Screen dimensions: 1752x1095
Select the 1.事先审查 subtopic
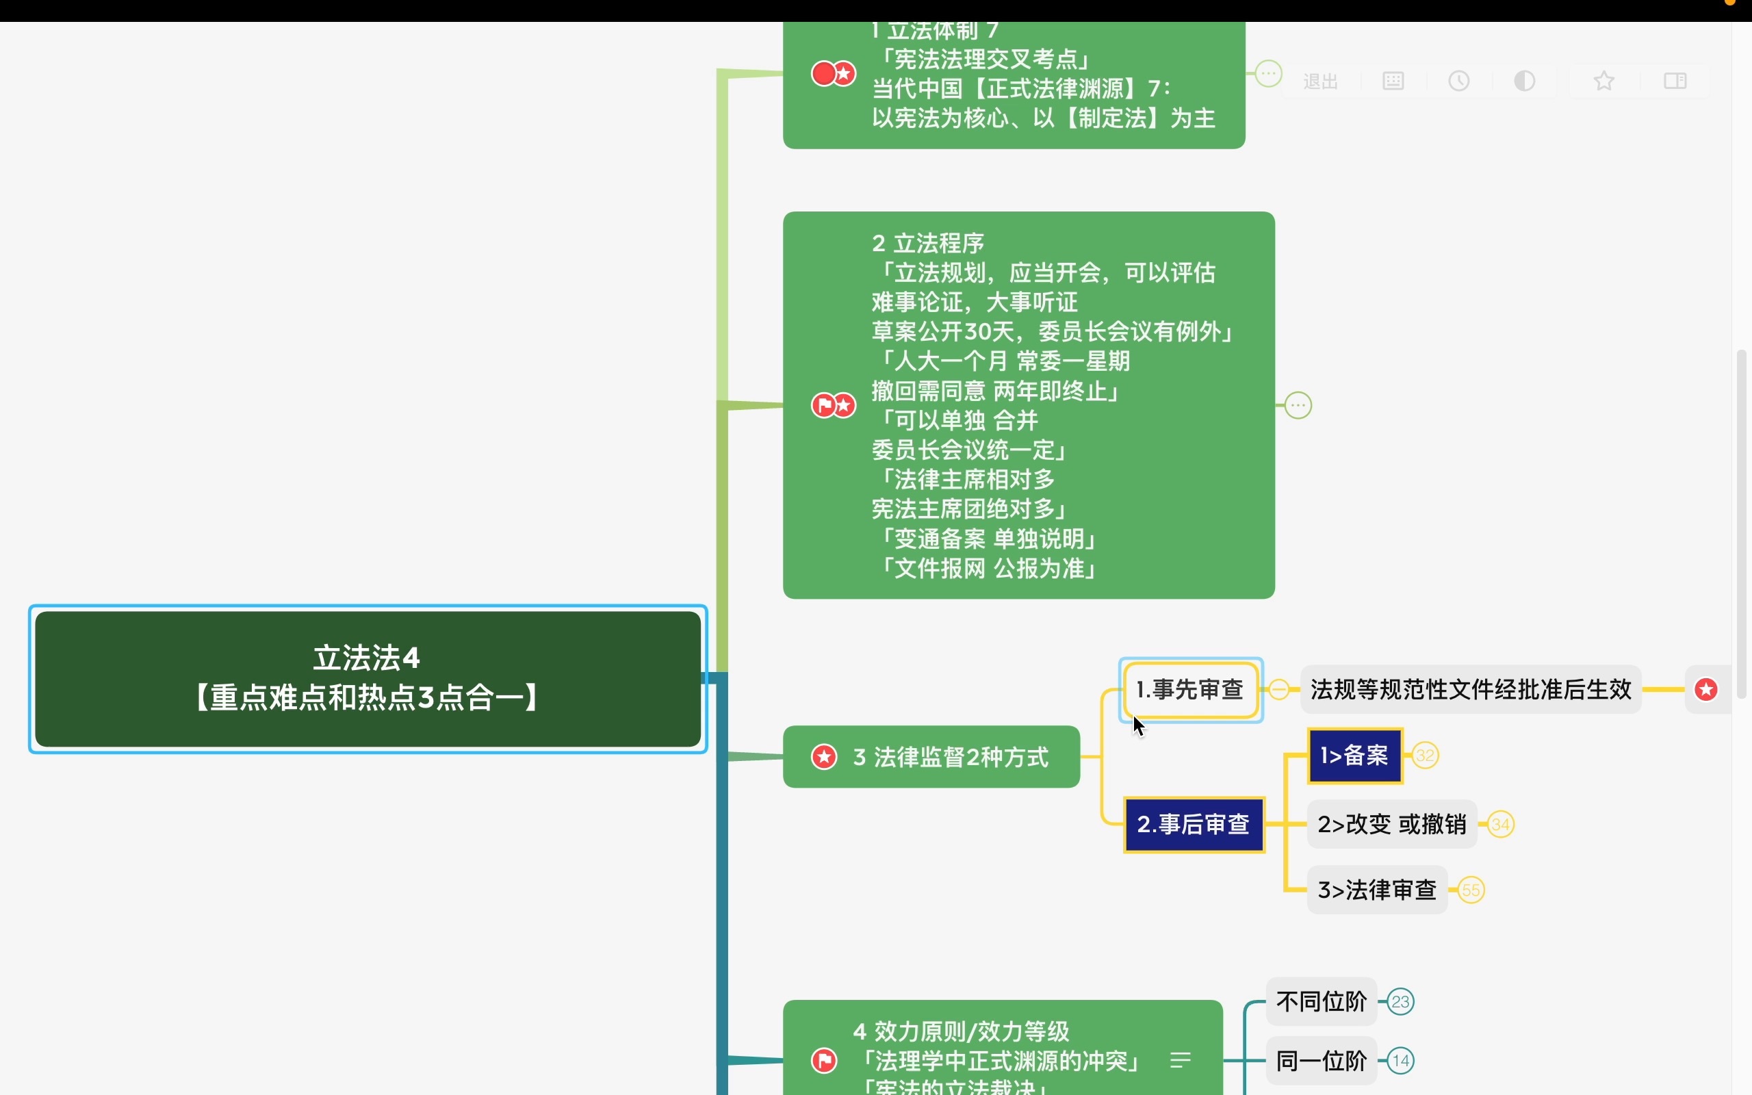[1191, 690]
